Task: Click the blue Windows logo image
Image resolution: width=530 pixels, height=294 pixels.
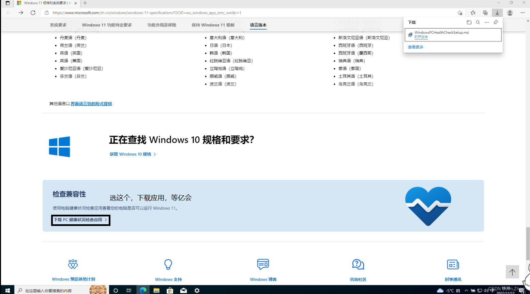Action: pyautogui.click(x=59, y=147)
